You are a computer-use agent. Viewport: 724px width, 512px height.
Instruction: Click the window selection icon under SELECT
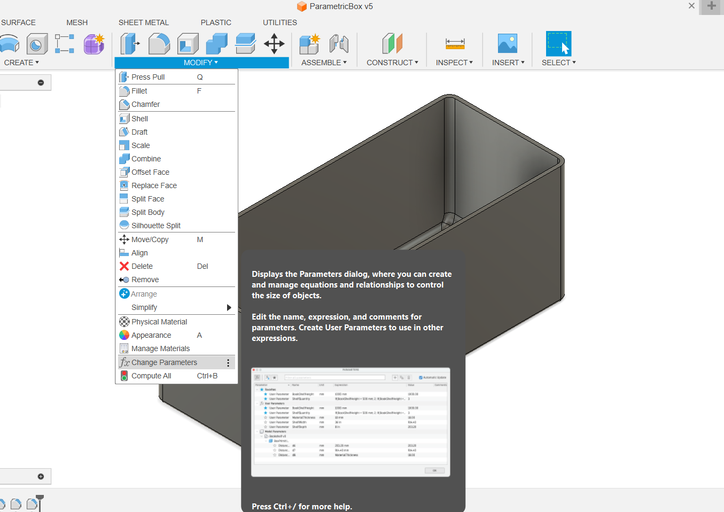pyautogui.click(x=558, y=43)
